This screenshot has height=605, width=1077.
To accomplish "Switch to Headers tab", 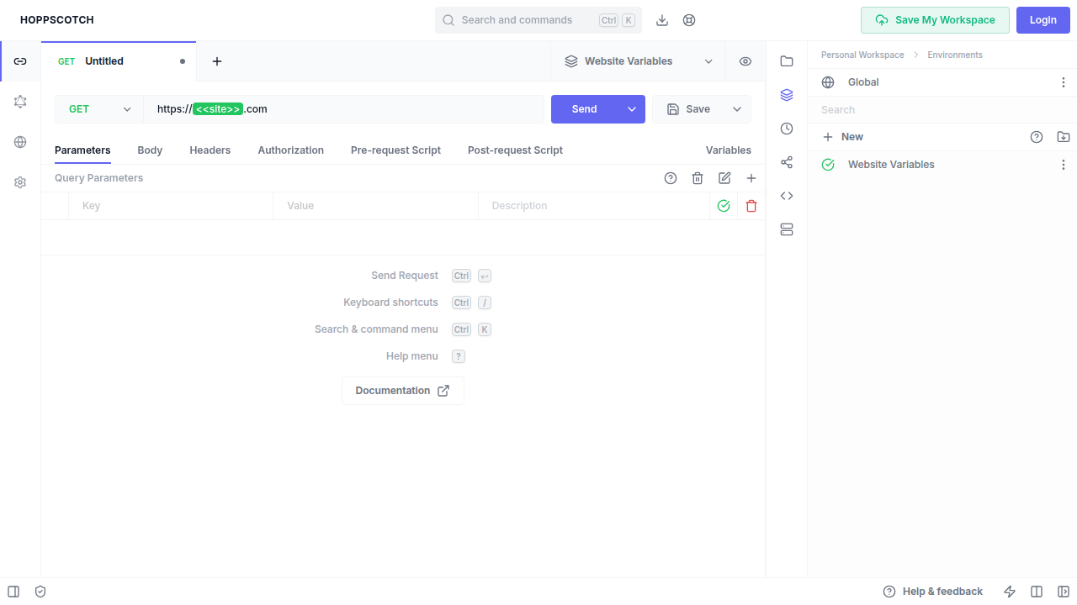I will coord(210,150).
